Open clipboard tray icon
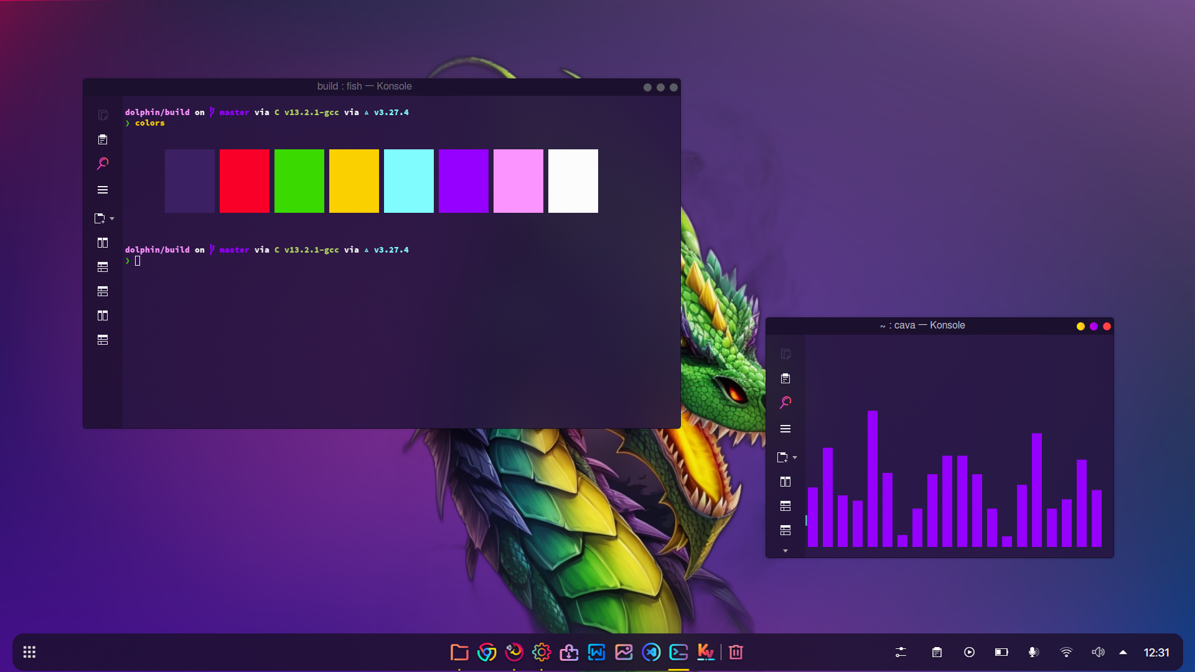Viewport: 1195px width, 672px height. pos(937,652)
